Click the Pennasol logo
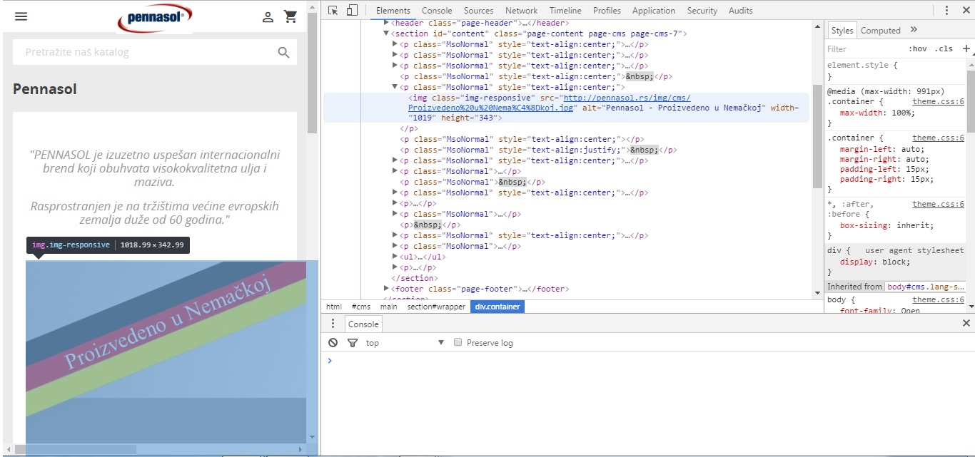 155,18
